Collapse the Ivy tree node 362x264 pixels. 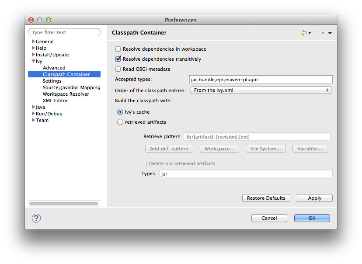[33, 62]
